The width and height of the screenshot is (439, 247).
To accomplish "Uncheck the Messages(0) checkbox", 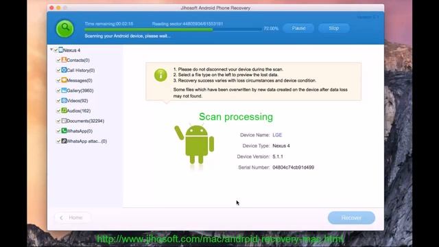I will point(58,80).
